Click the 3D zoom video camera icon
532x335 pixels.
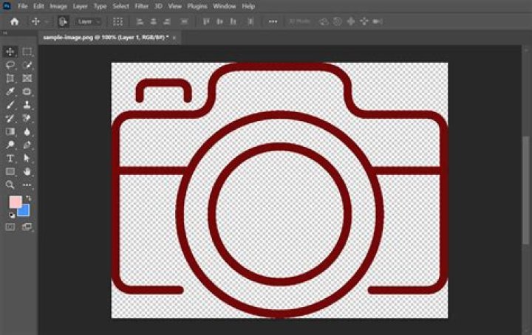[x=378, y=21]
